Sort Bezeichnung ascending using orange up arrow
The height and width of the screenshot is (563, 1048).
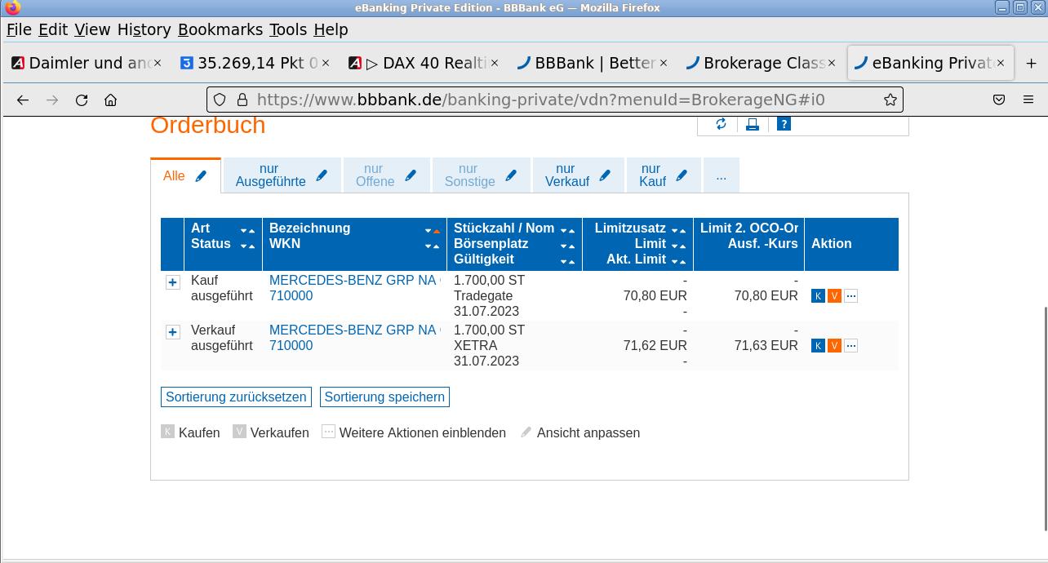click(437, 230)
